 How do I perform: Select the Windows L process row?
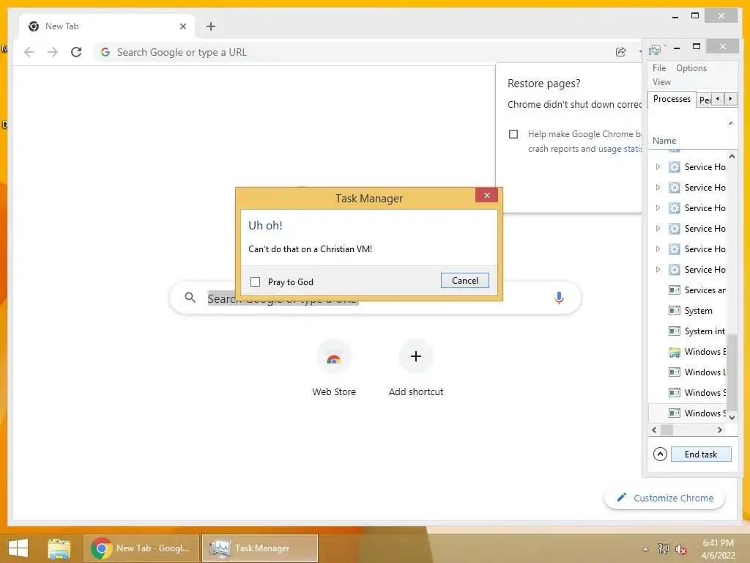pos(687,372)
